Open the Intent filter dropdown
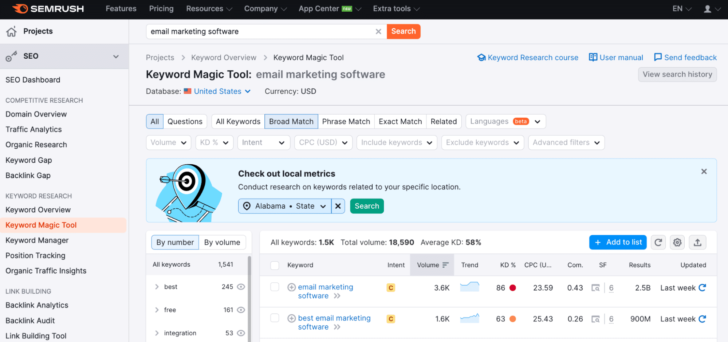The width and height of the screenshot is (728, 342). [264, 143]
